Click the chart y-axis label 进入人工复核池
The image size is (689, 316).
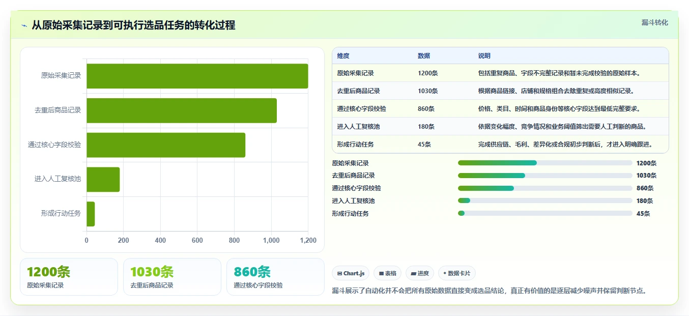coord(58,179)
